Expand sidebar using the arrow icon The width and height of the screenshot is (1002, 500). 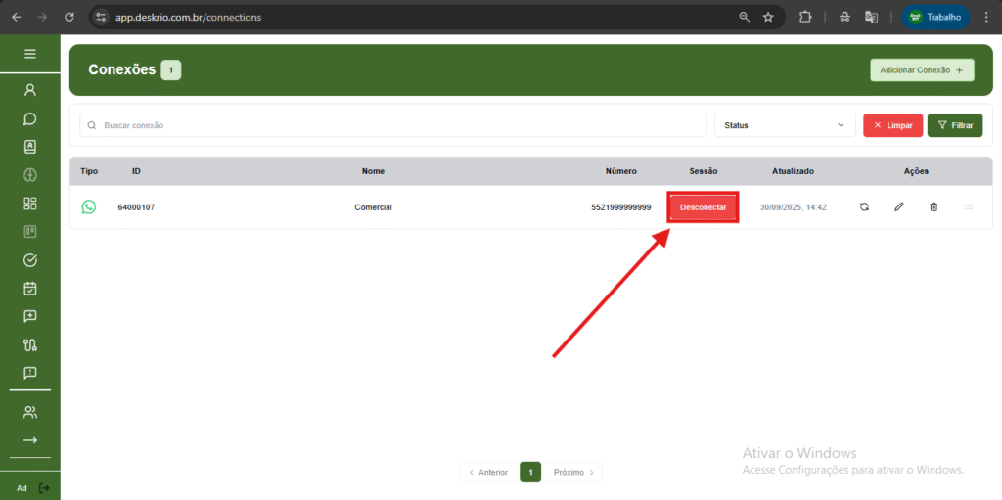29,440
